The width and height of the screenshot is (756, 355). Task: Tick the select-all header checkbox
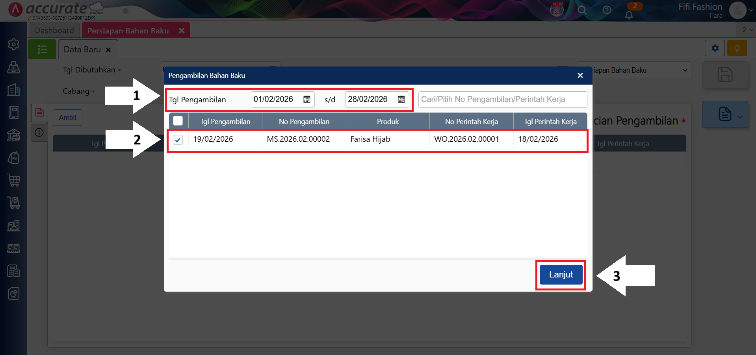tap(178, 121)
